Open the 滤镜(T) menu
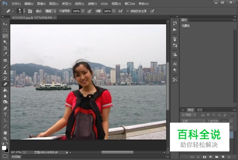 coord(91,3)
